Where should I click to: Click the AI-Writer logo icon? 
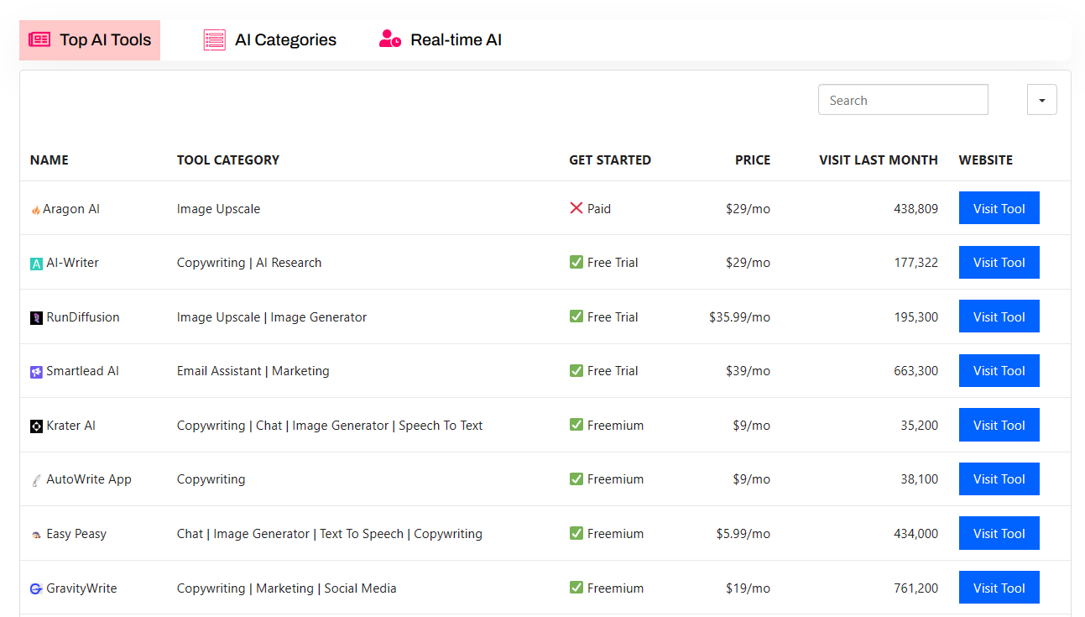pyautogui.click(x=36, y=264)
